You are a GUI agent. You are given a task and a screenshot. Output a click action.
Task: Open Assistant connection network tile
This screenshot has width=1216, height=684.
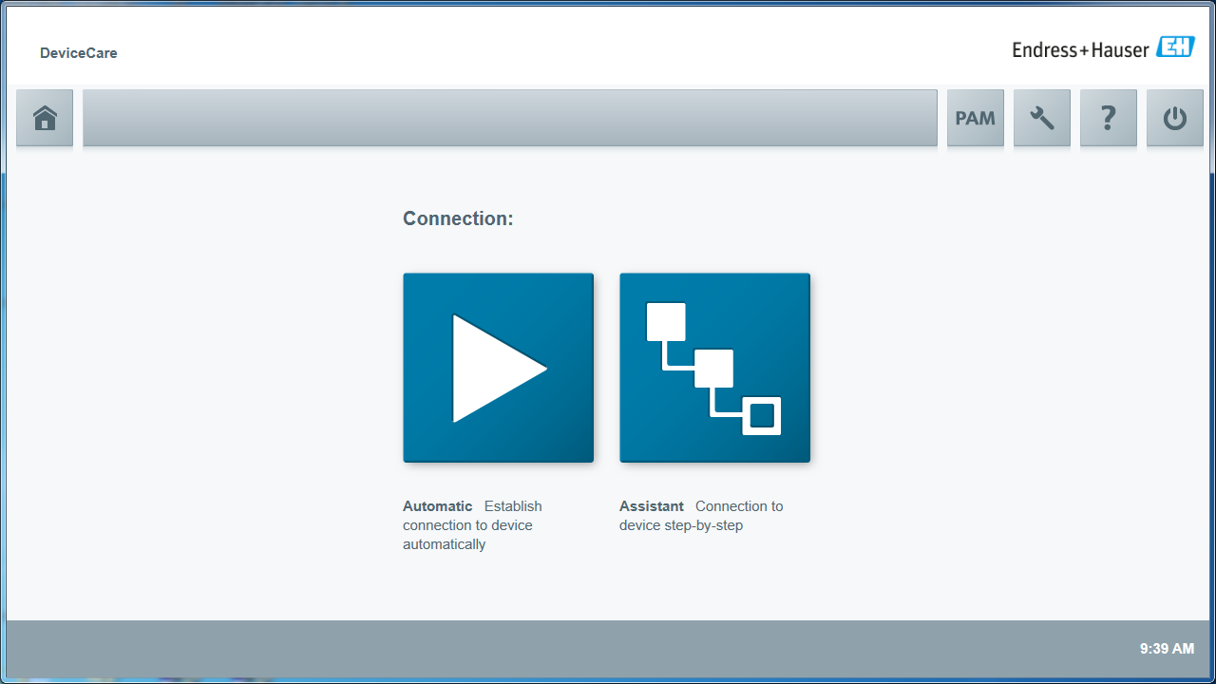[714, 368]
